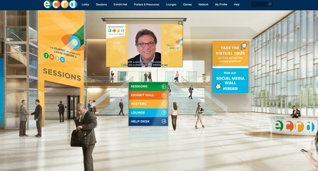The width and height of the screenshot is (318, 171).
Task: Click the search magnifier icon
Action: 270,4
